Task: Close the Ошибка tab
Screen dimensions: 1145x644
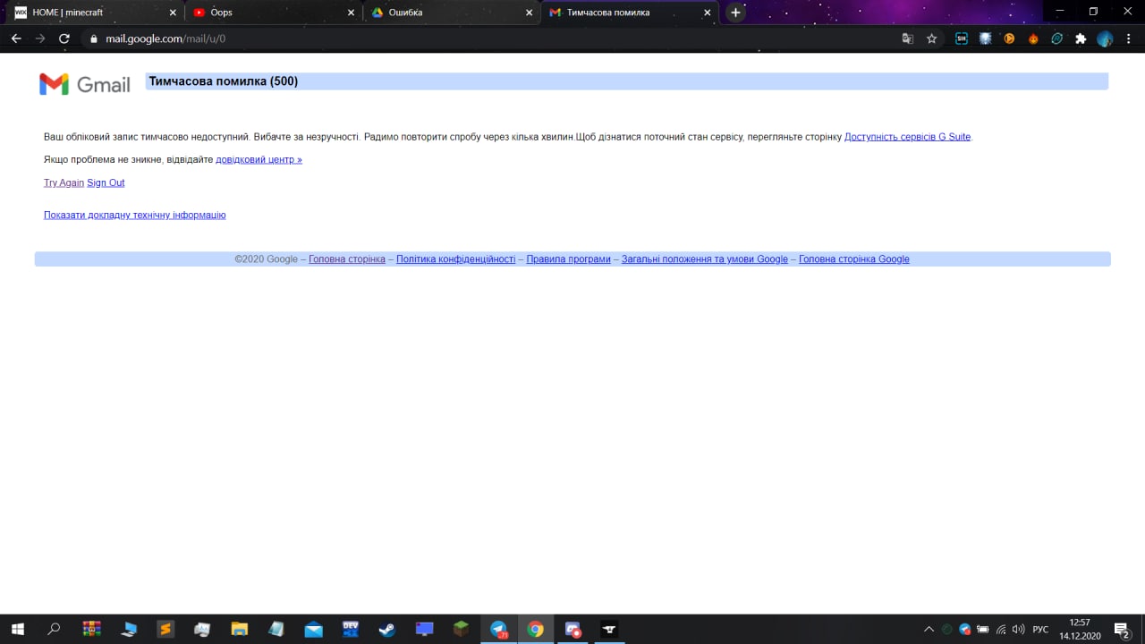Action: point(529,13)
